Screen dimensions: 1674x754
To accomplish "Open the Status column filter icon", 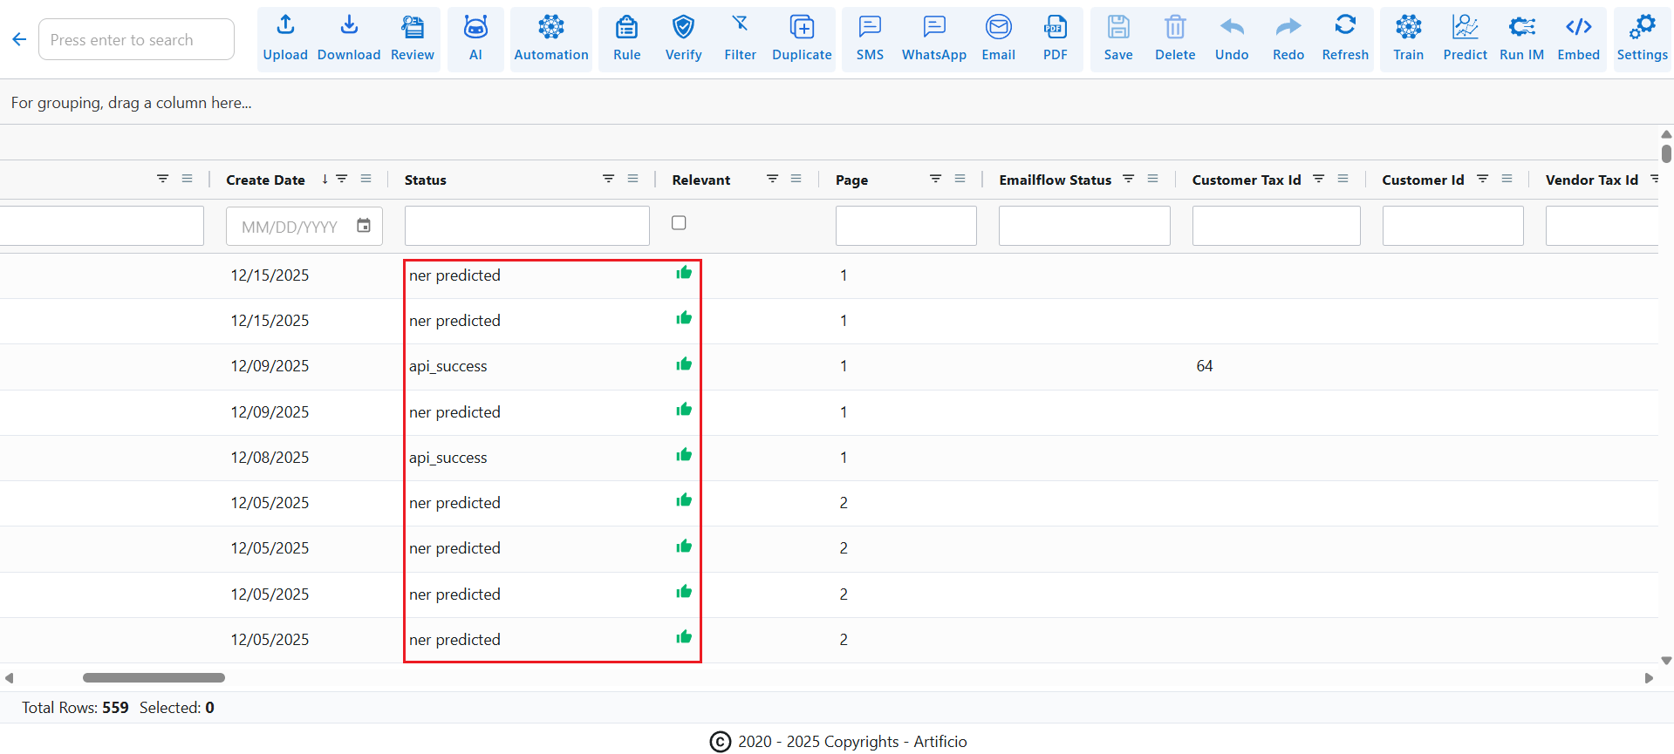I will pyautogui.click(x=608, y=180).
